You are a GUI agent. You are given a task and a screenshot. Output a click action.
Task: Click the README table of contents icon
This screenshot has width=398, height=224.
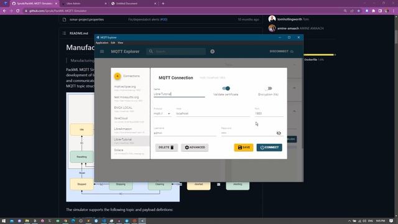64,33
